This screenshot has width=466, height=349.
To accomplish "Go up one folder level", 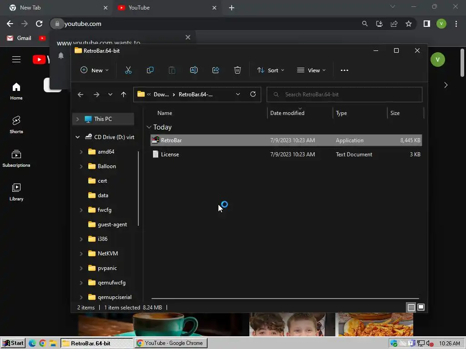I will 123,95.
